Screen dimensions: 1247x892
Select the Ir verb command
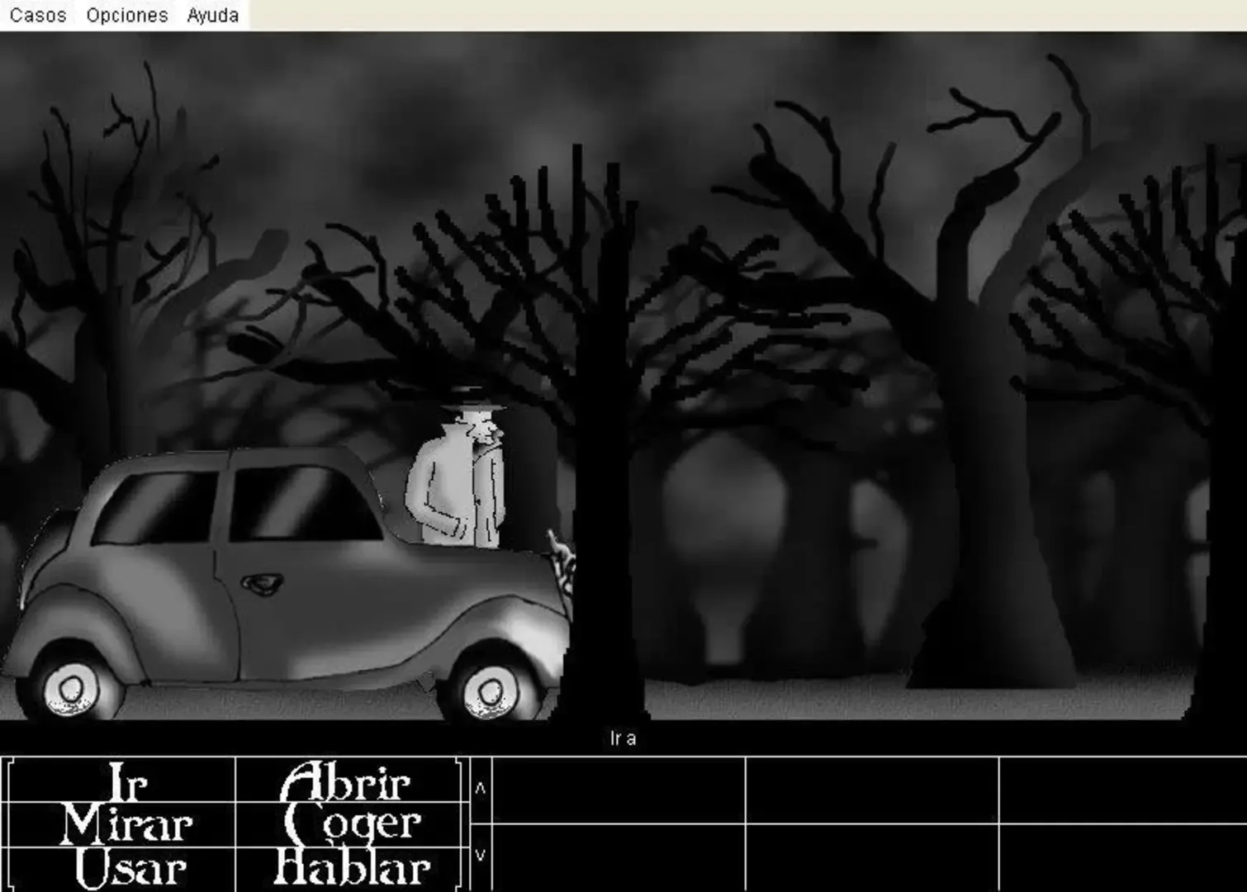tap(127, 781)
